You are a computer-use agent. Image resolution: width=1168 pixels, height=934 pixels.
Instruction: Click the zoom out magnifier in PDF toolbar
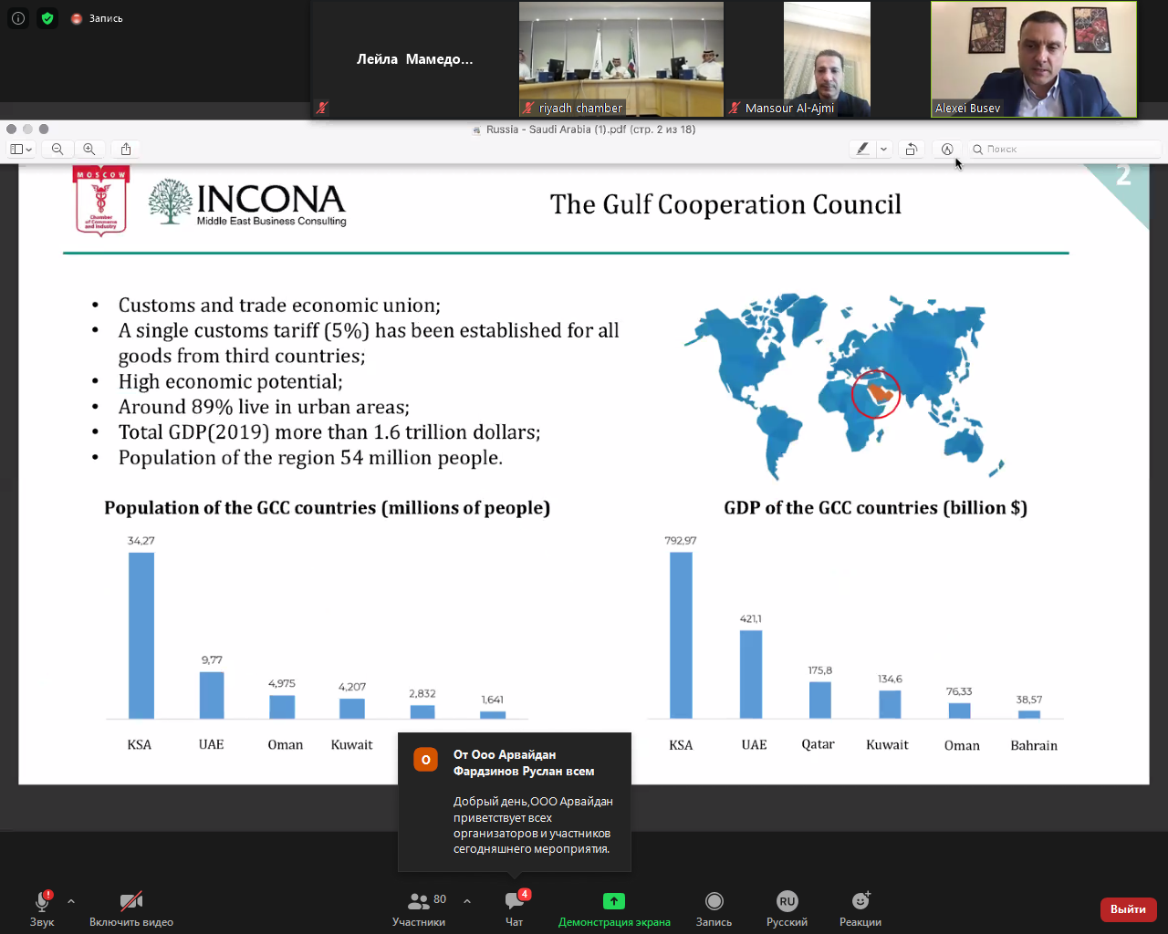click(57, 149)
